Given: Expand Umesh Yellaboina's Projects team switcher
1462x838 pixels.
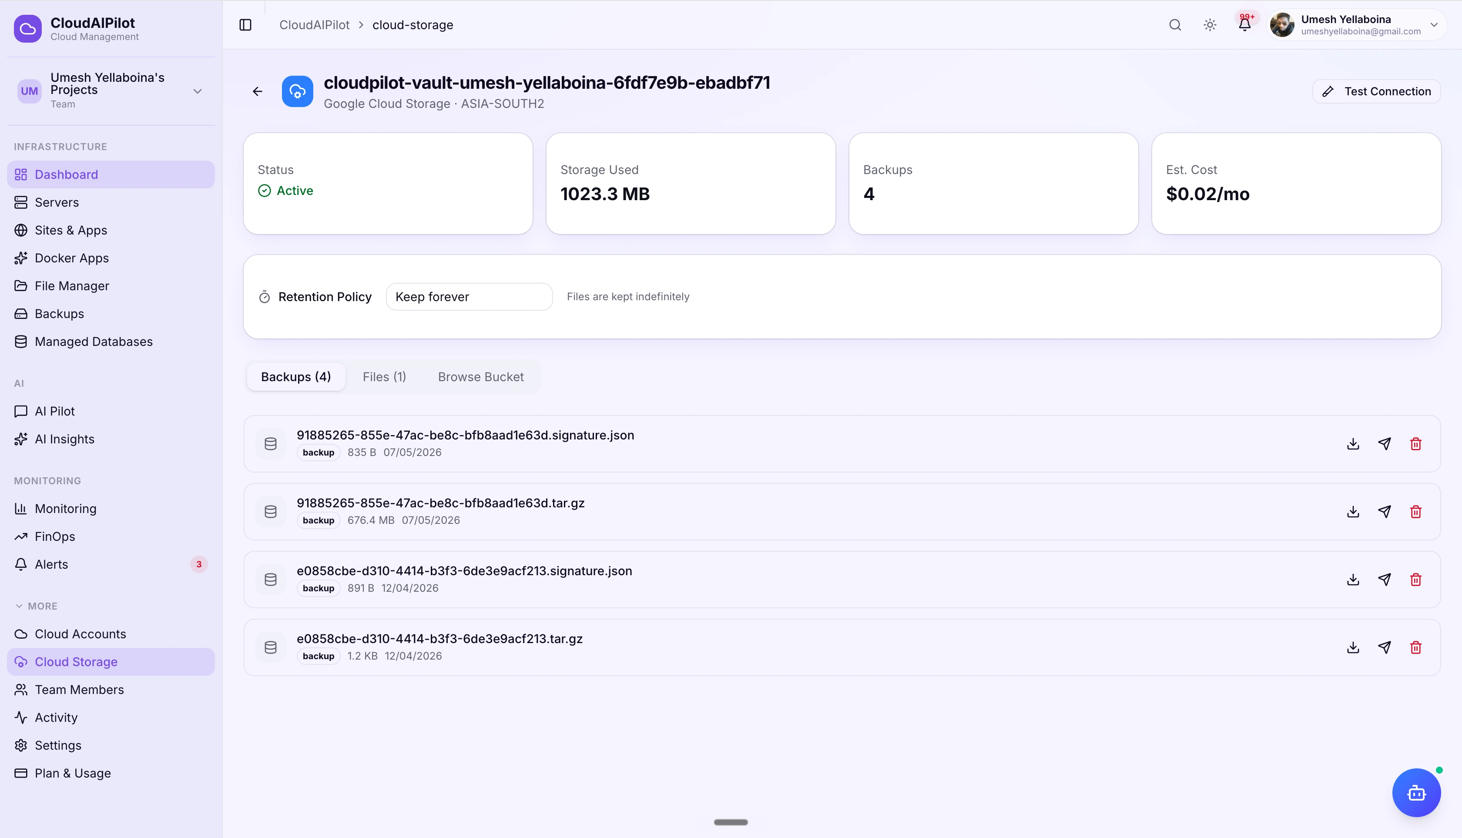Looking at the screenshot, I should click(111, 91).
